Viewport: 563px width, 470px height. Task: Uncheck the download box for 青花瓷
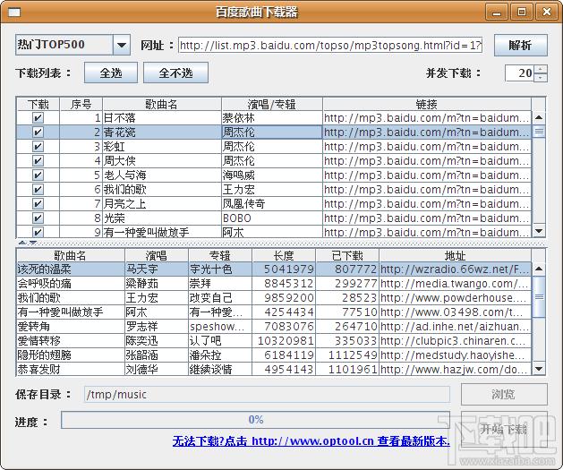click(x=38, y=132)
